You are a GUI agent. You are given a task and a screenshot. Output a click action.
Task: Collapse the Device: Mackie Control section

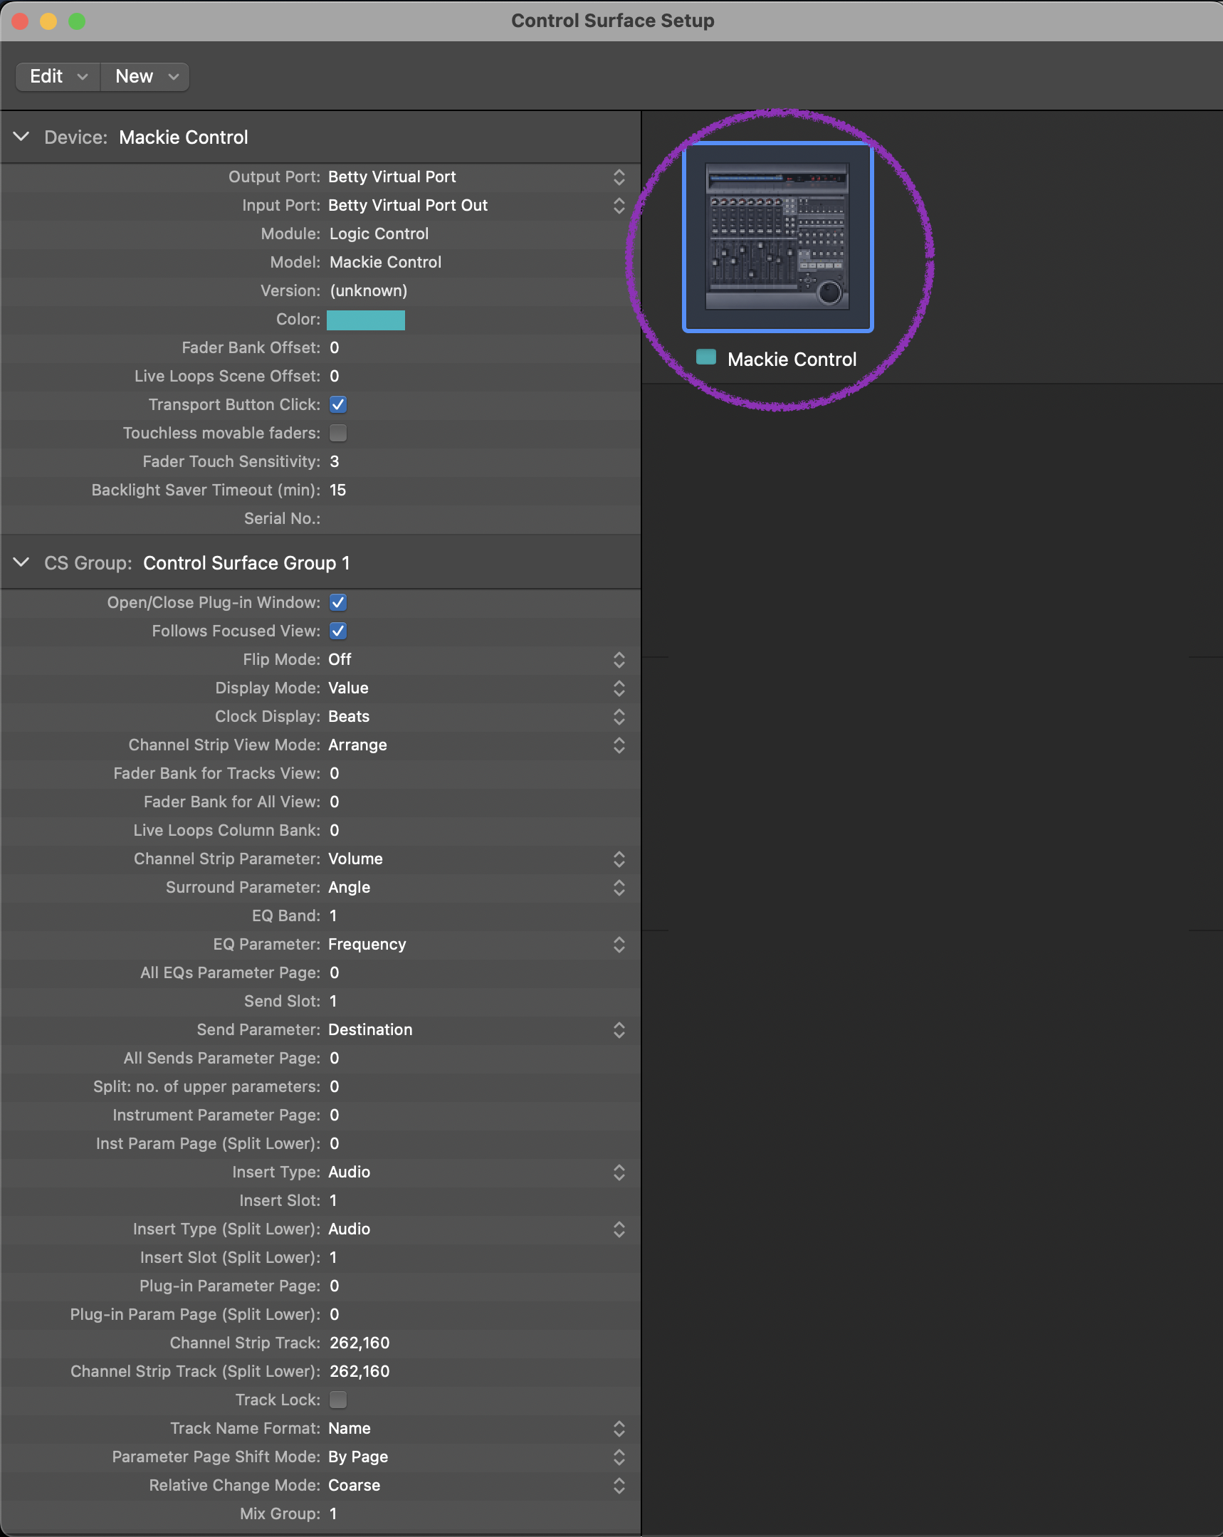pos(21,137)
